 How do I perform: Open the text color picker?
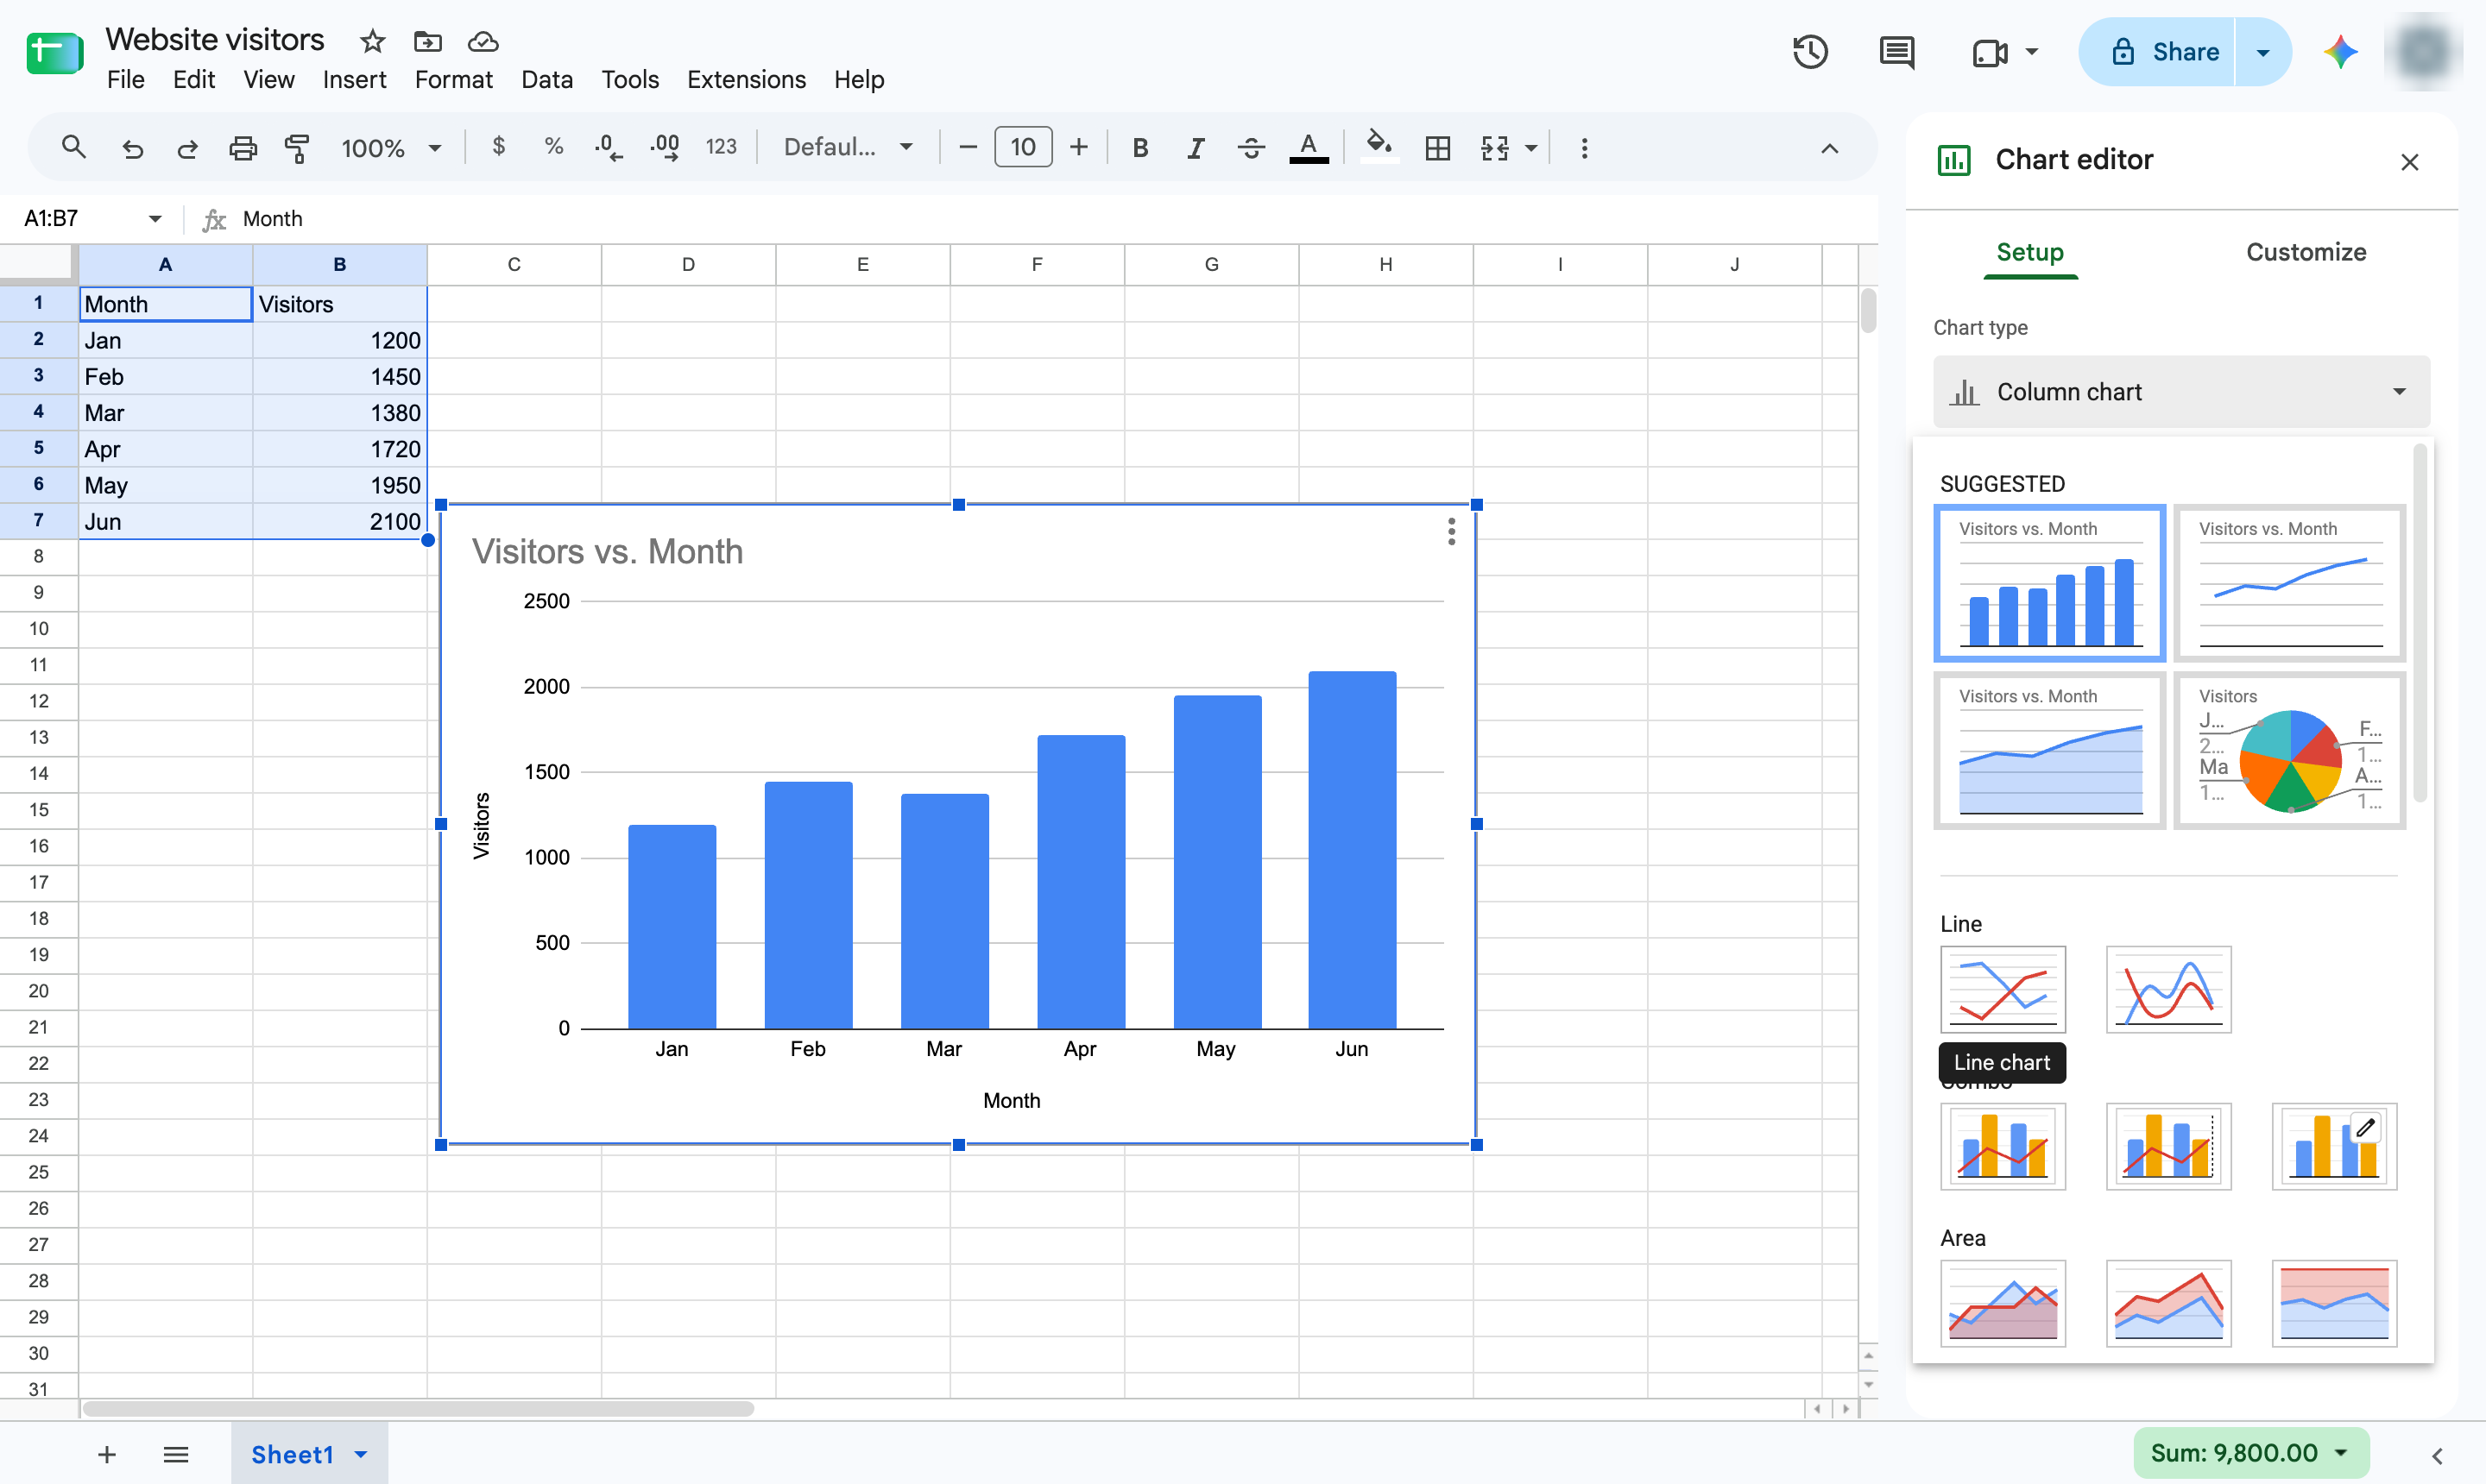1308,148
